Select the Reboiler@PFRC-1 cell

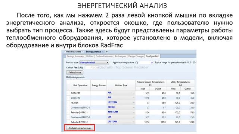[x=80, y=112]
